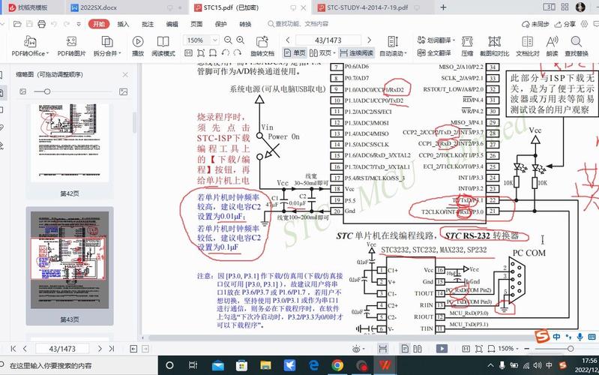Switch to 阅读模式 reading mode
The width and height of the screenshot is (599, 375).
[x=163, y=46]
